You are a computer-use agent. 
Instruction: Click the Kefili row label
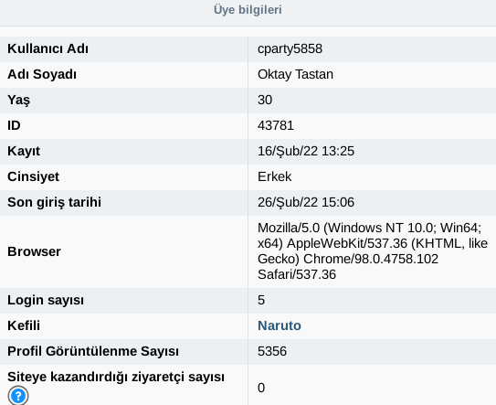[x=24, y=325]
